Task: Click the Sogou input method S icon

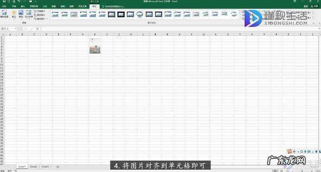Action: pos(289,151)
